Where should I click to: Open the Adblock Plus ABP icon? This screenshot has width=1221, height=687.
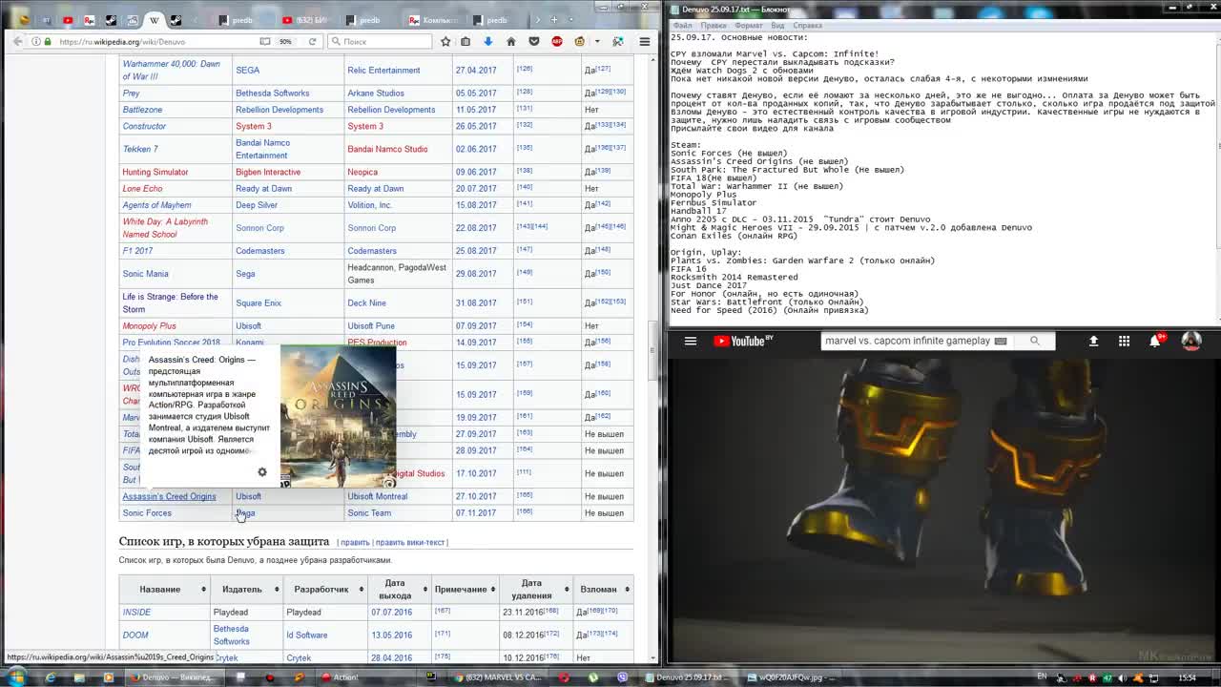click(557, 42)
